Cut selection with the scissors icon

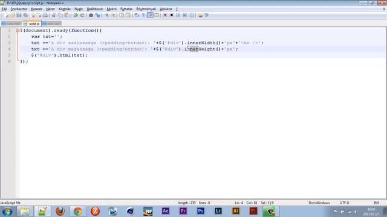pos(54,15)
